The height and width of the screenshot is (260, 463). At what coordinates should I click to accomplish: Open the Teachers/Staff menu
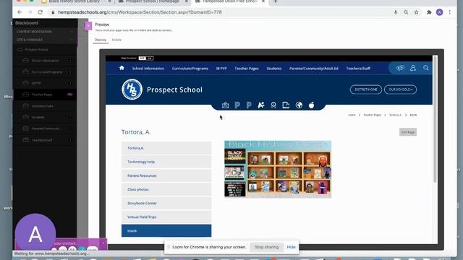(x=359, y=69)
